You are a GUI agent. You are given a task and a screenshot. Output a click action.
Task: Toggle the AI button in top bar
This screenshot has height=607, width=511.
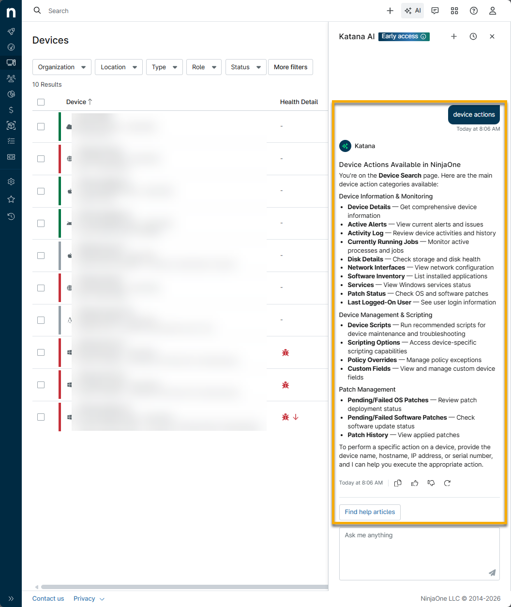click(x=412, y=11)
